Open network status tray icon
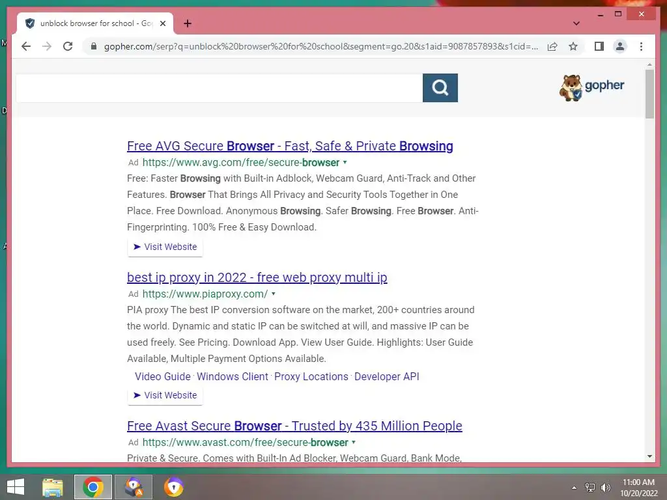The width and height of the screenshot is (667, 500). pyautogui.click(x=590, y=488)
